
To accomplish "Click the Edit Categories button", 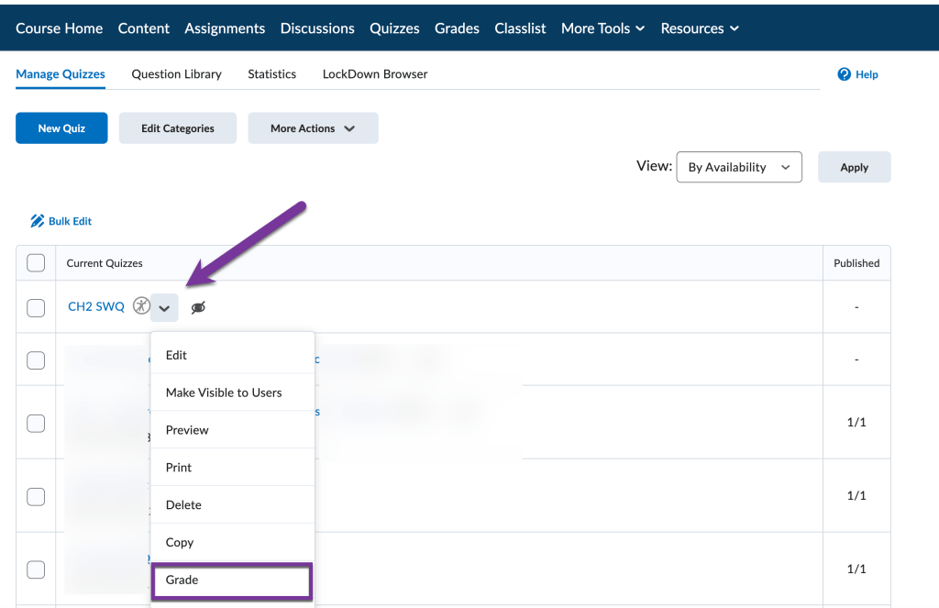I will pyautogui.click(x=177, y=127).
